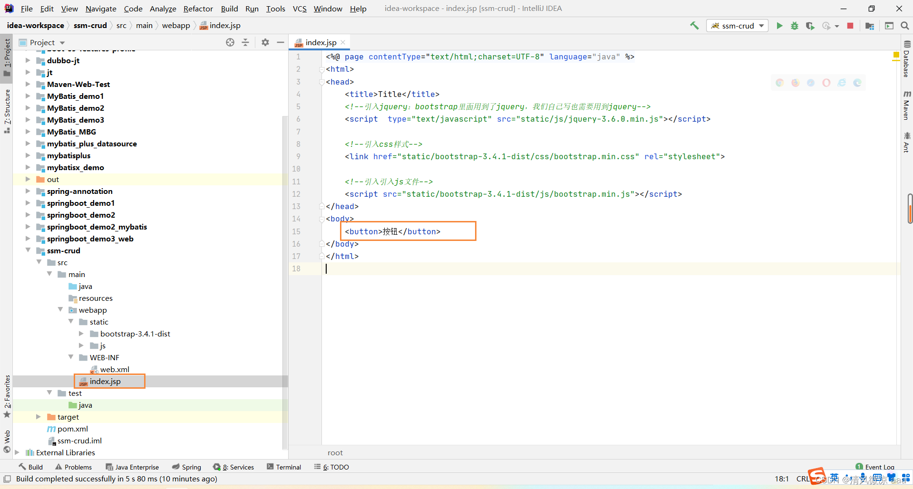Select ssm-crud.iml file
This screenshot has height=489, width=913.
[x=79, y=441]
